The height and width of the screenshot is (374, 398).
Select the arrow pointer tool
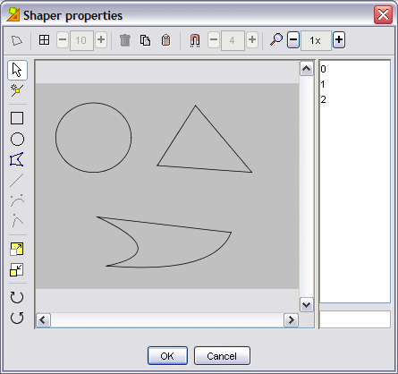[17, 71]
